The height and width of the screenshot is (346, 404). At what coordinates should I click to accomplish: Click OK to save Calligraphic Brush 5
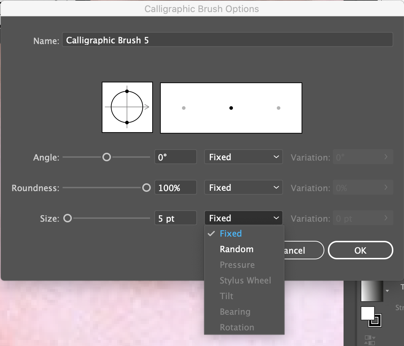[360, 250]
